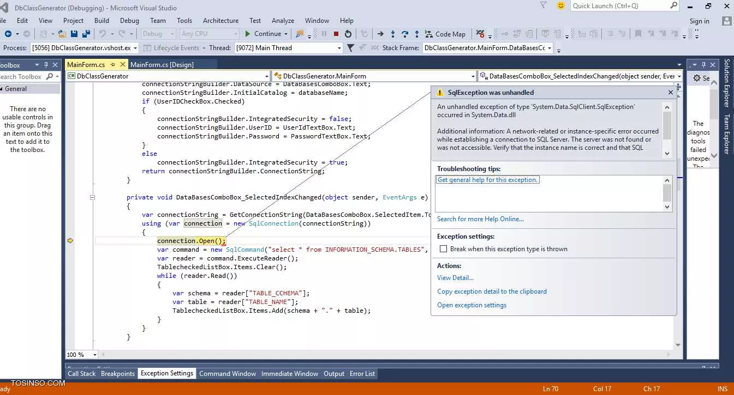Open the DbClassGenerator project scope dropdown
The height and width of the screenshot is (395, 734).
click(x=266, y=76)
